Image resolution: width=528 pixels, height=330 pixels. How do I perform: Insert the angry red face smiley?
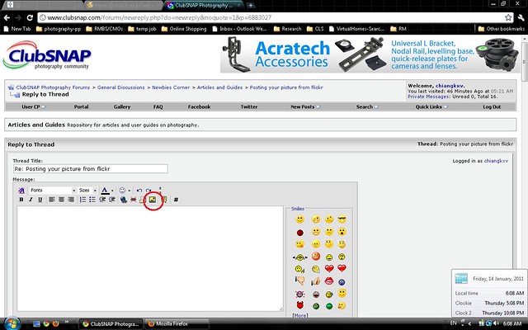pos(315,257)
